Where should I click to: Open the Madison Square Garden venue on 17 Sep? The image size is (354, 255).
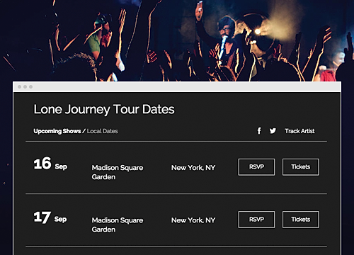click(118, 225)
